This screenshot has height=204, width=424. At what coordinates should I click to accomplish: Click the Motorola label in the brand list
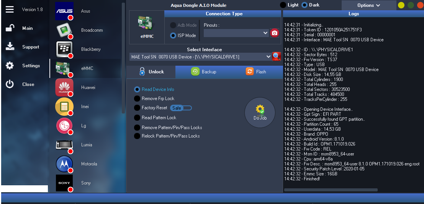[89, 164]
